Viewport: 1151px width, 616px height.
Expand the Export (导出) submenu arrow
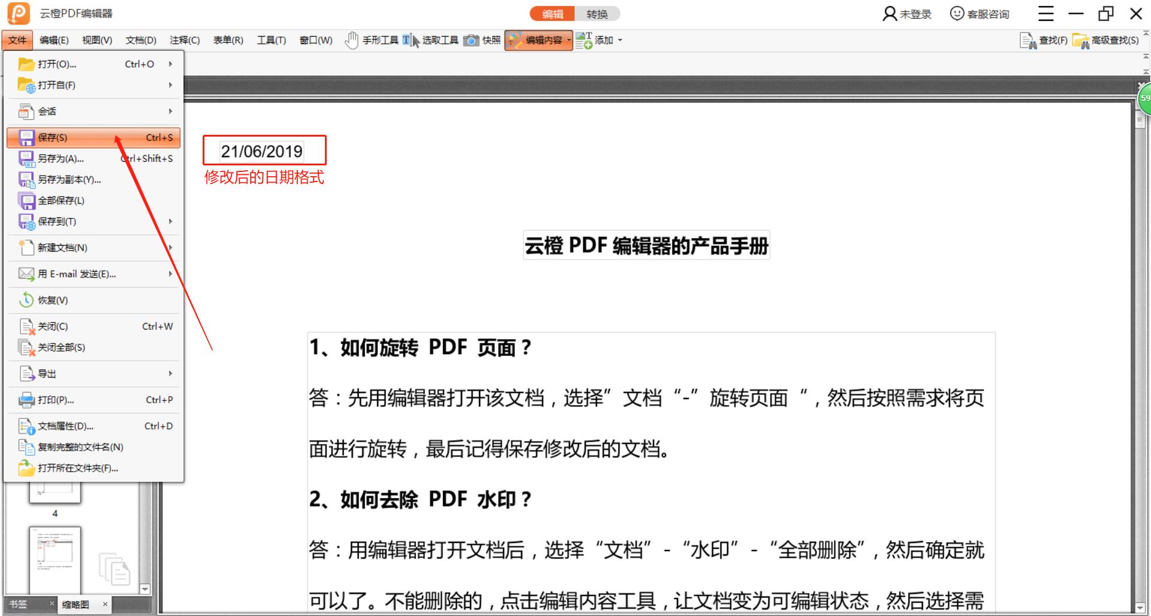click(170, 374)
